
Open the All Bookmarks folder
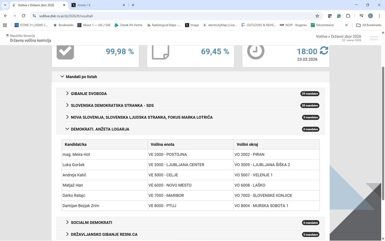pos(369,25)
